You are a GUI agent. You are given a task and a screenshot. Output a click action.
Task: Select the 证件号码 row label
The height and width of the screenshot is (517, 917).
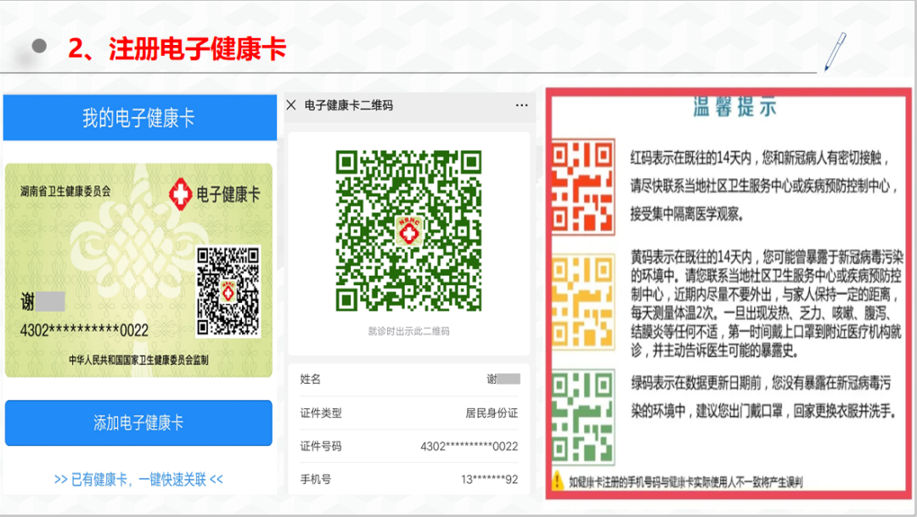321,447
